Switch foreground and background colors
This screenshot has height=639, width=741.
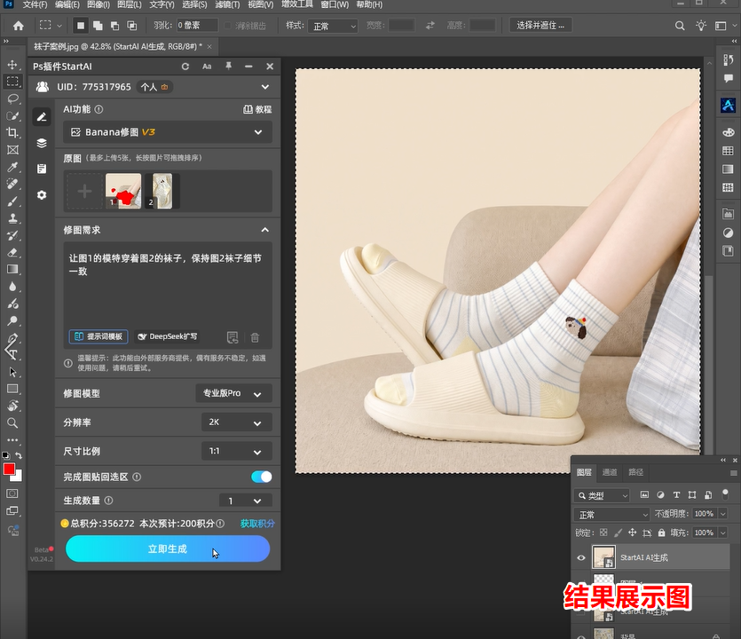pyautogui.click(x=19, y=455)
